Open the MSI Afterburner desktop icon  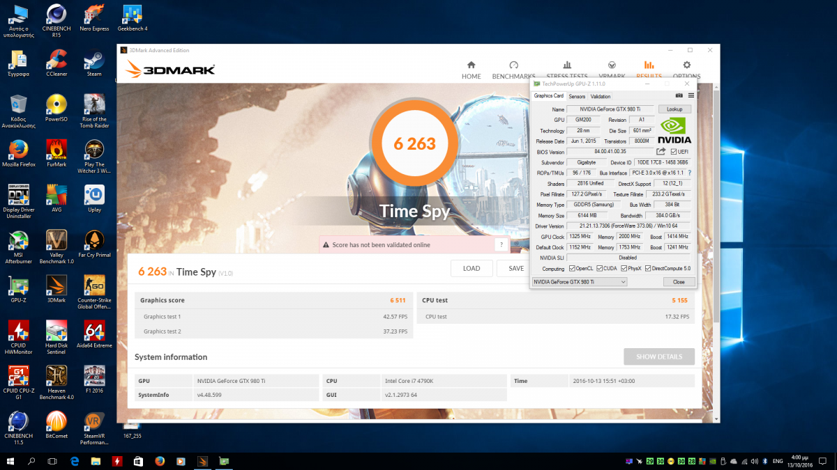pos(17,246)
